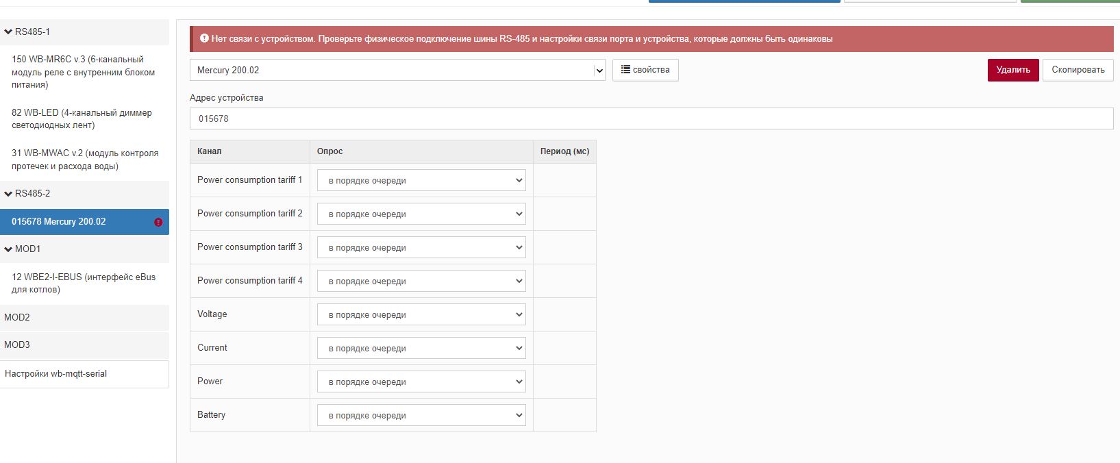
Task: Select 12 WBE2-I-EBUS boiler interface device
Action: (84, 283)
